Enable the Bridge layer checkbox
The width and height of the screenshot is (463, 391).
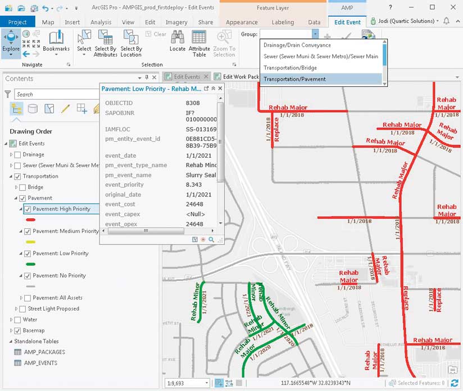tap(22, 187)
